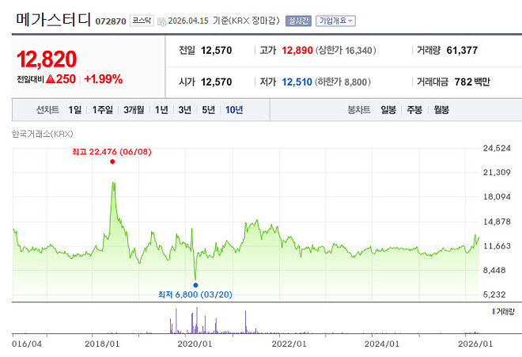522x357 pixels.
Task: Click the red up-triangle beside 250
Action: coord(51,79)
